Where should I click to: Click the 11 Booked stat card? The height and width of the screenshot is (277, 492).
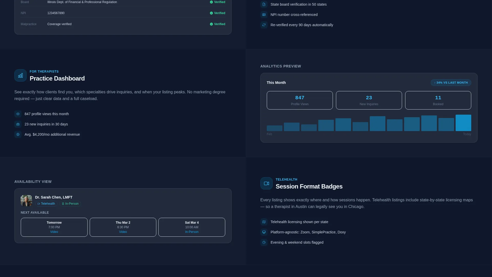click(438, 100)
